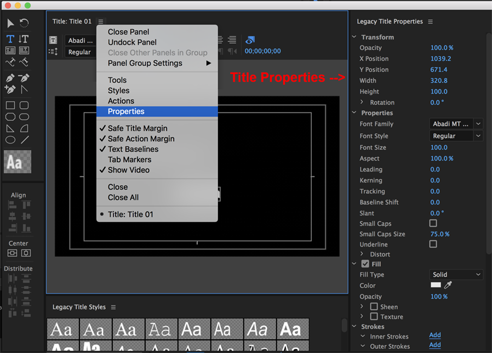Select the Rotation tool

click(x=24, y=23)
